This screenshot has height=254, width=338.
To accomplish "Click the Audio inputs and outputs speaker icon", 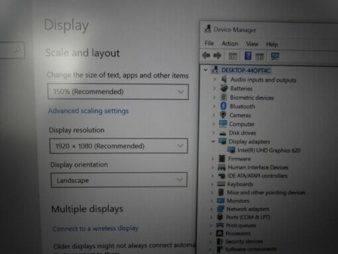I will tap(224, 79).
